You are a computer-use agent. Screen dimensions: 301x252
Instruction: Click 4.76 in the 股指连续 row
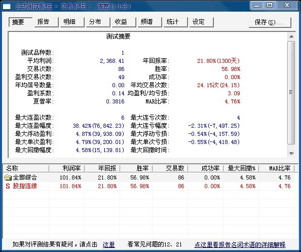284,186
